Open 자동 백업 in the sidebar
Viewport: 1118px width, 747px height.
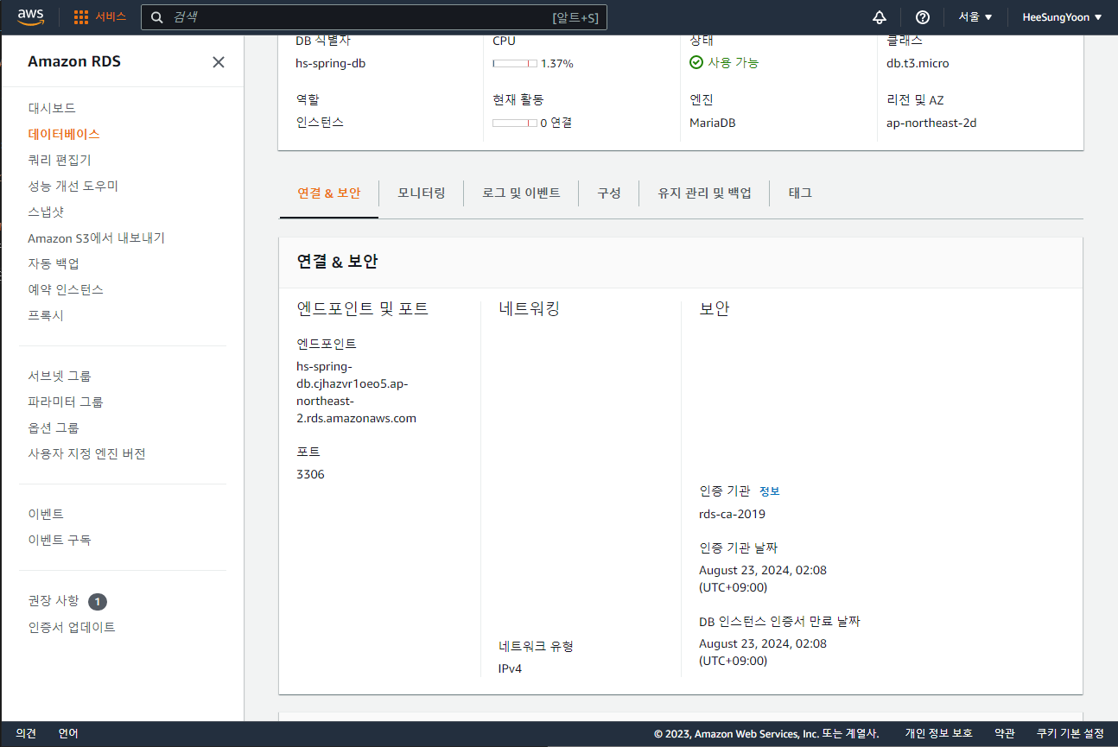click(x=54, y=263)
